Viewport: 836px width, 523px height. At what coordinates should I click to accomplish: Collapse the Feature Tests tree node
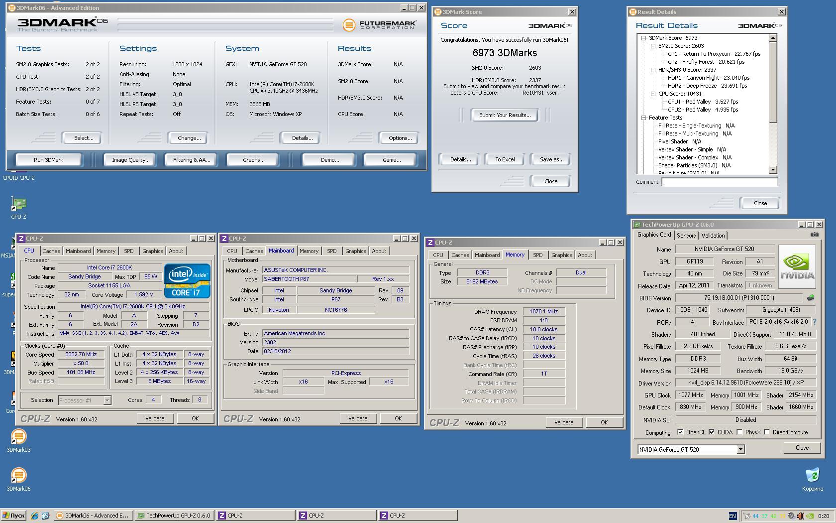(643, 118)
